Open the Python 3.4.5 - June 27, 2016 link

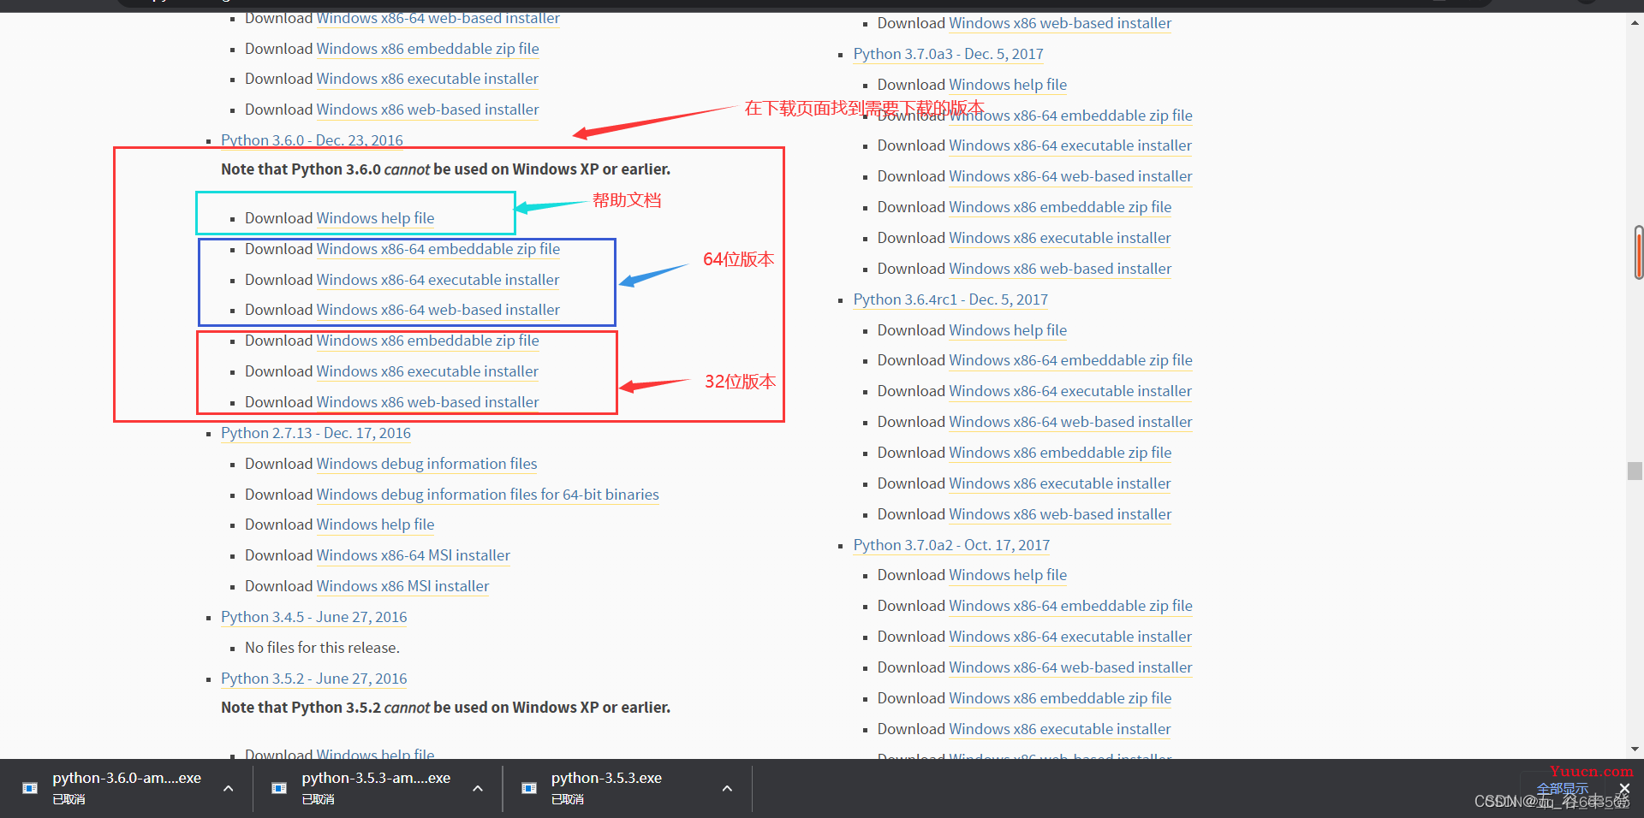[x=313, y=617]
